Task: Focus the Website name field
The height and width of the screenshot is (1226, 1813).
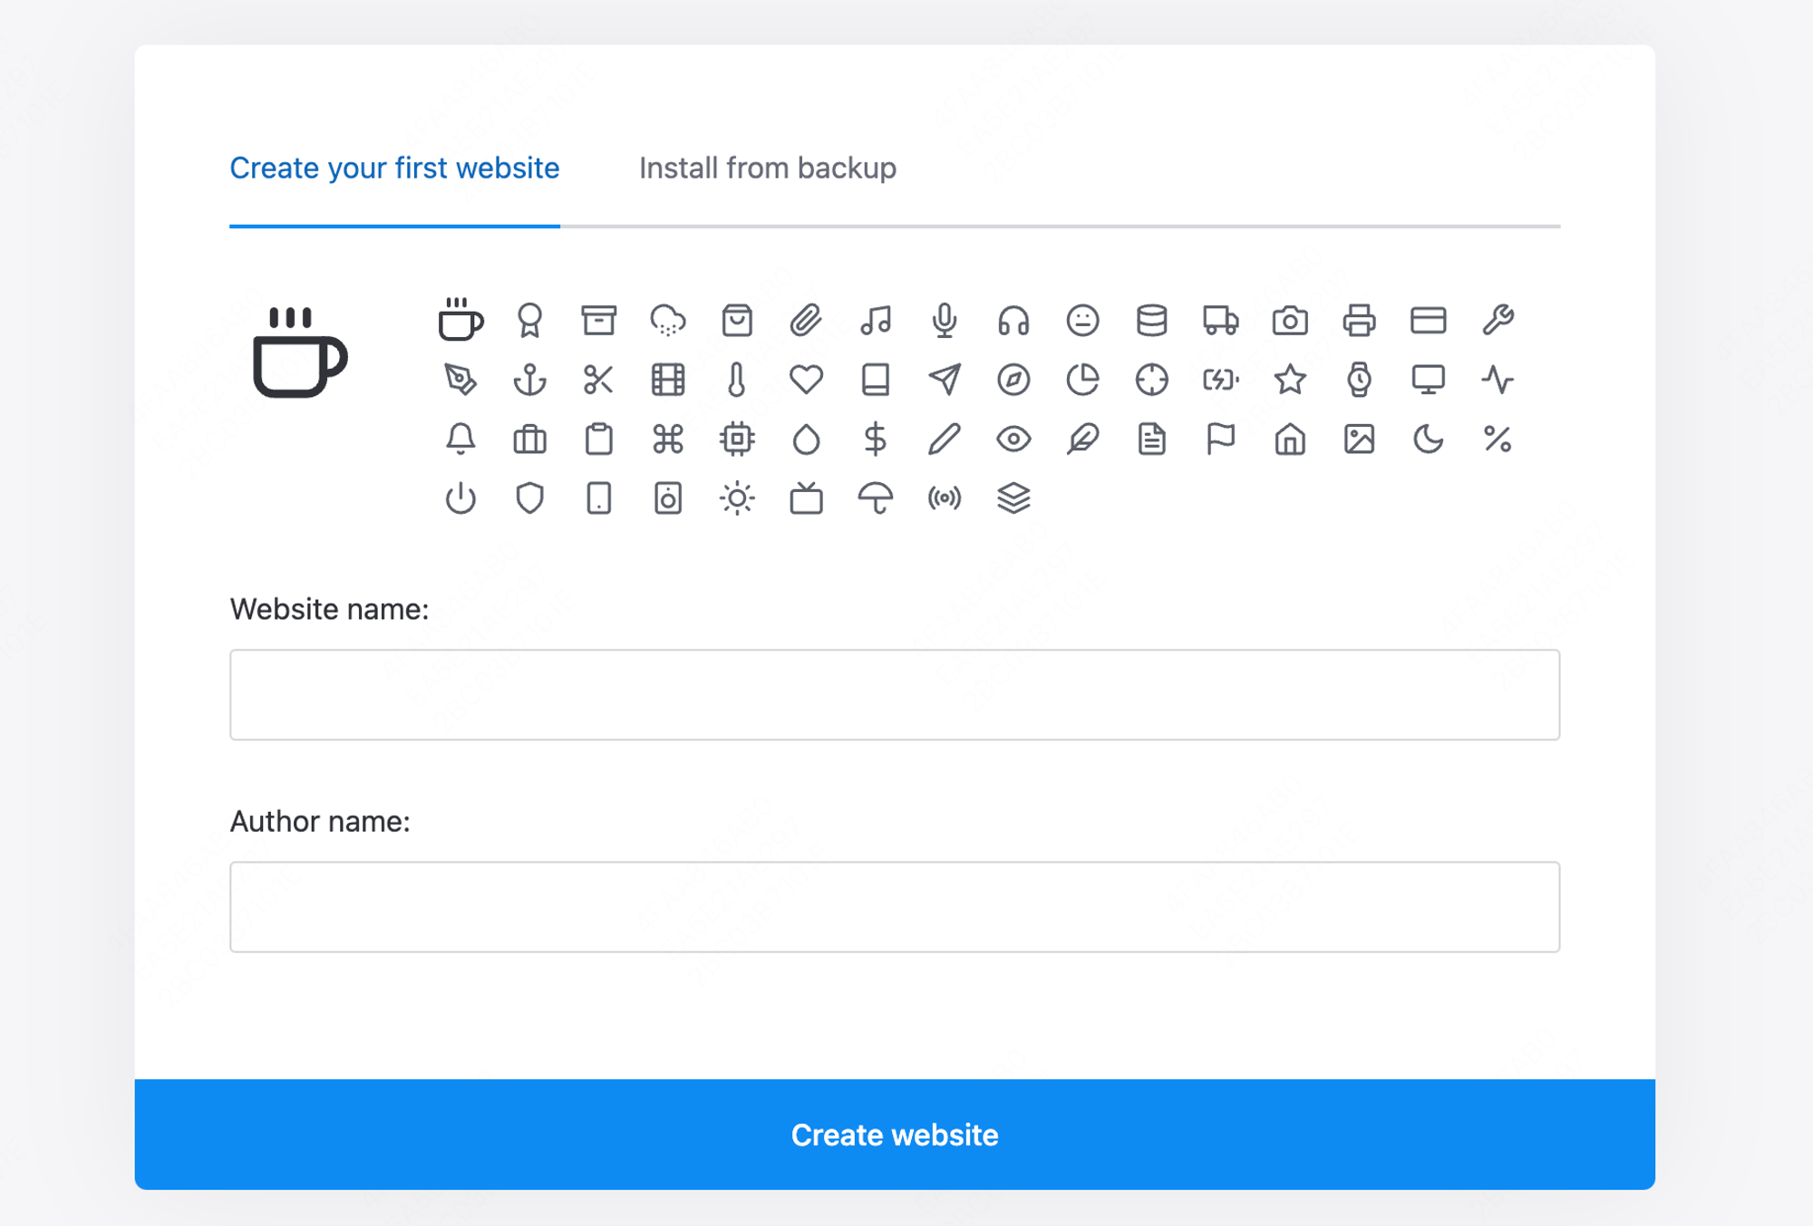Action: [x=895, y=695]
